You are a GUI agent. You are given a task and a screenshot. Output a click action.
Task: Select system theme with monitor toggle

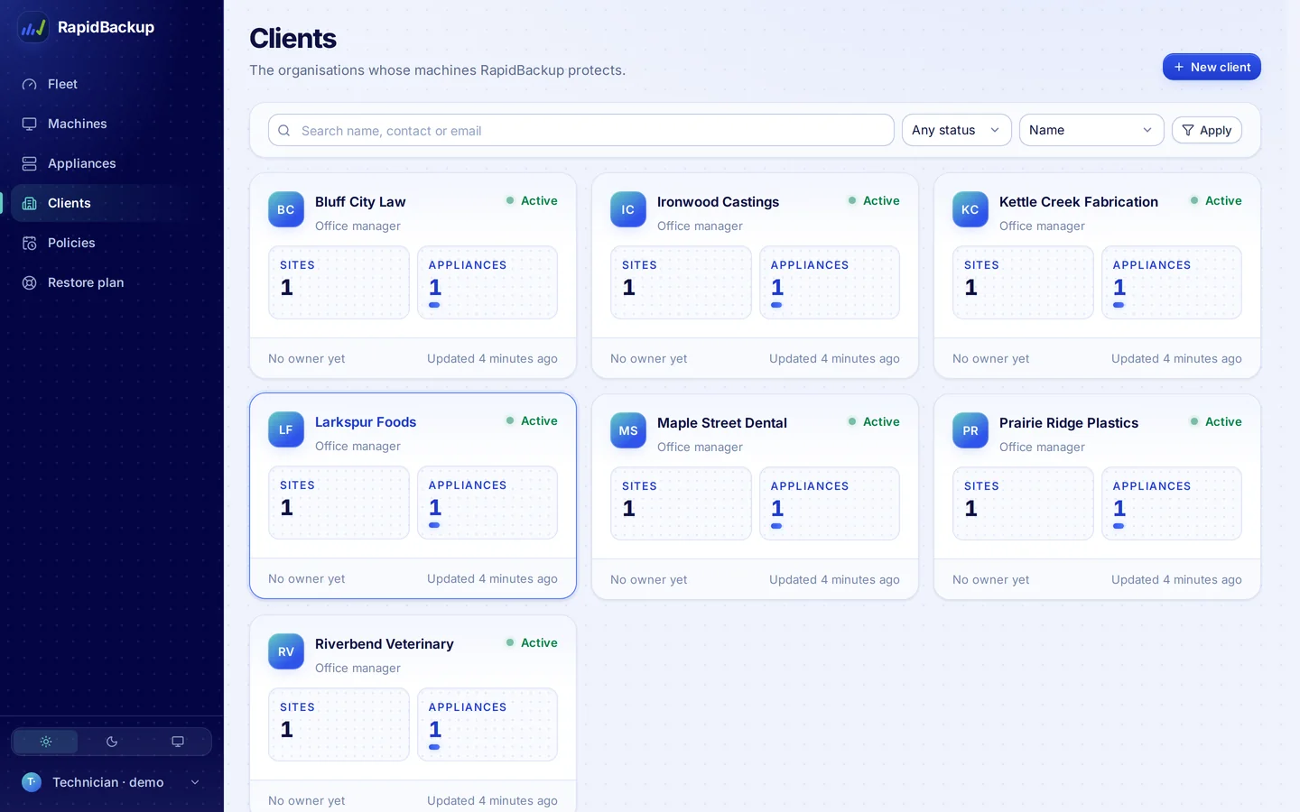[178, 742]
